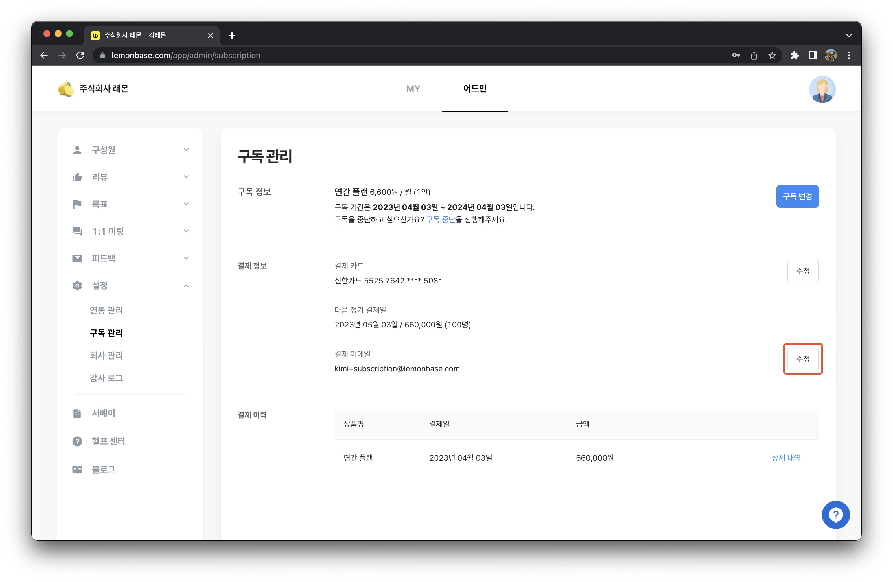This screenshot has width=893, height=582.
Task: Click the 구독 변경 button
Action: 797,196
